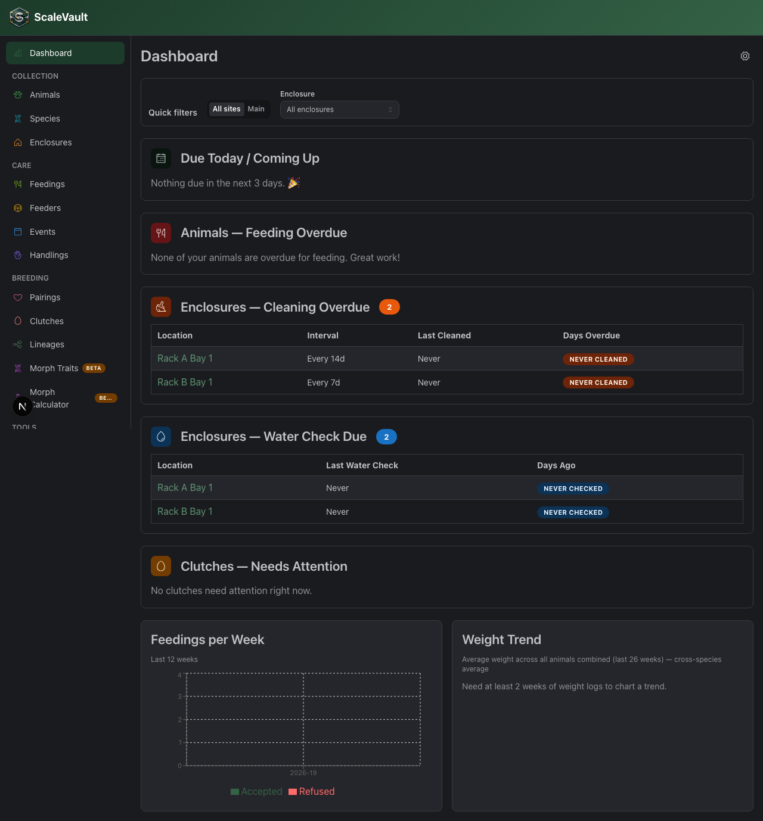Click the 2026-19 chart axis label
This screenshot has width=763, height=821.
click(303, 773)
